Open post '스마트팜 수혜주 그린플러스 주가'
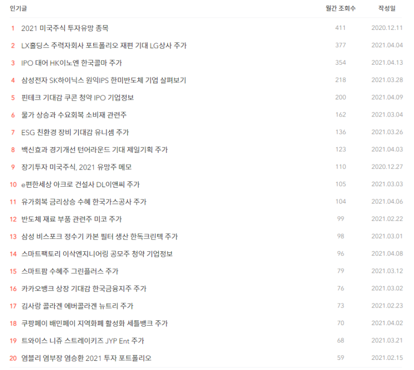Viewport: 414px width, 370px height. pos(70,272)
